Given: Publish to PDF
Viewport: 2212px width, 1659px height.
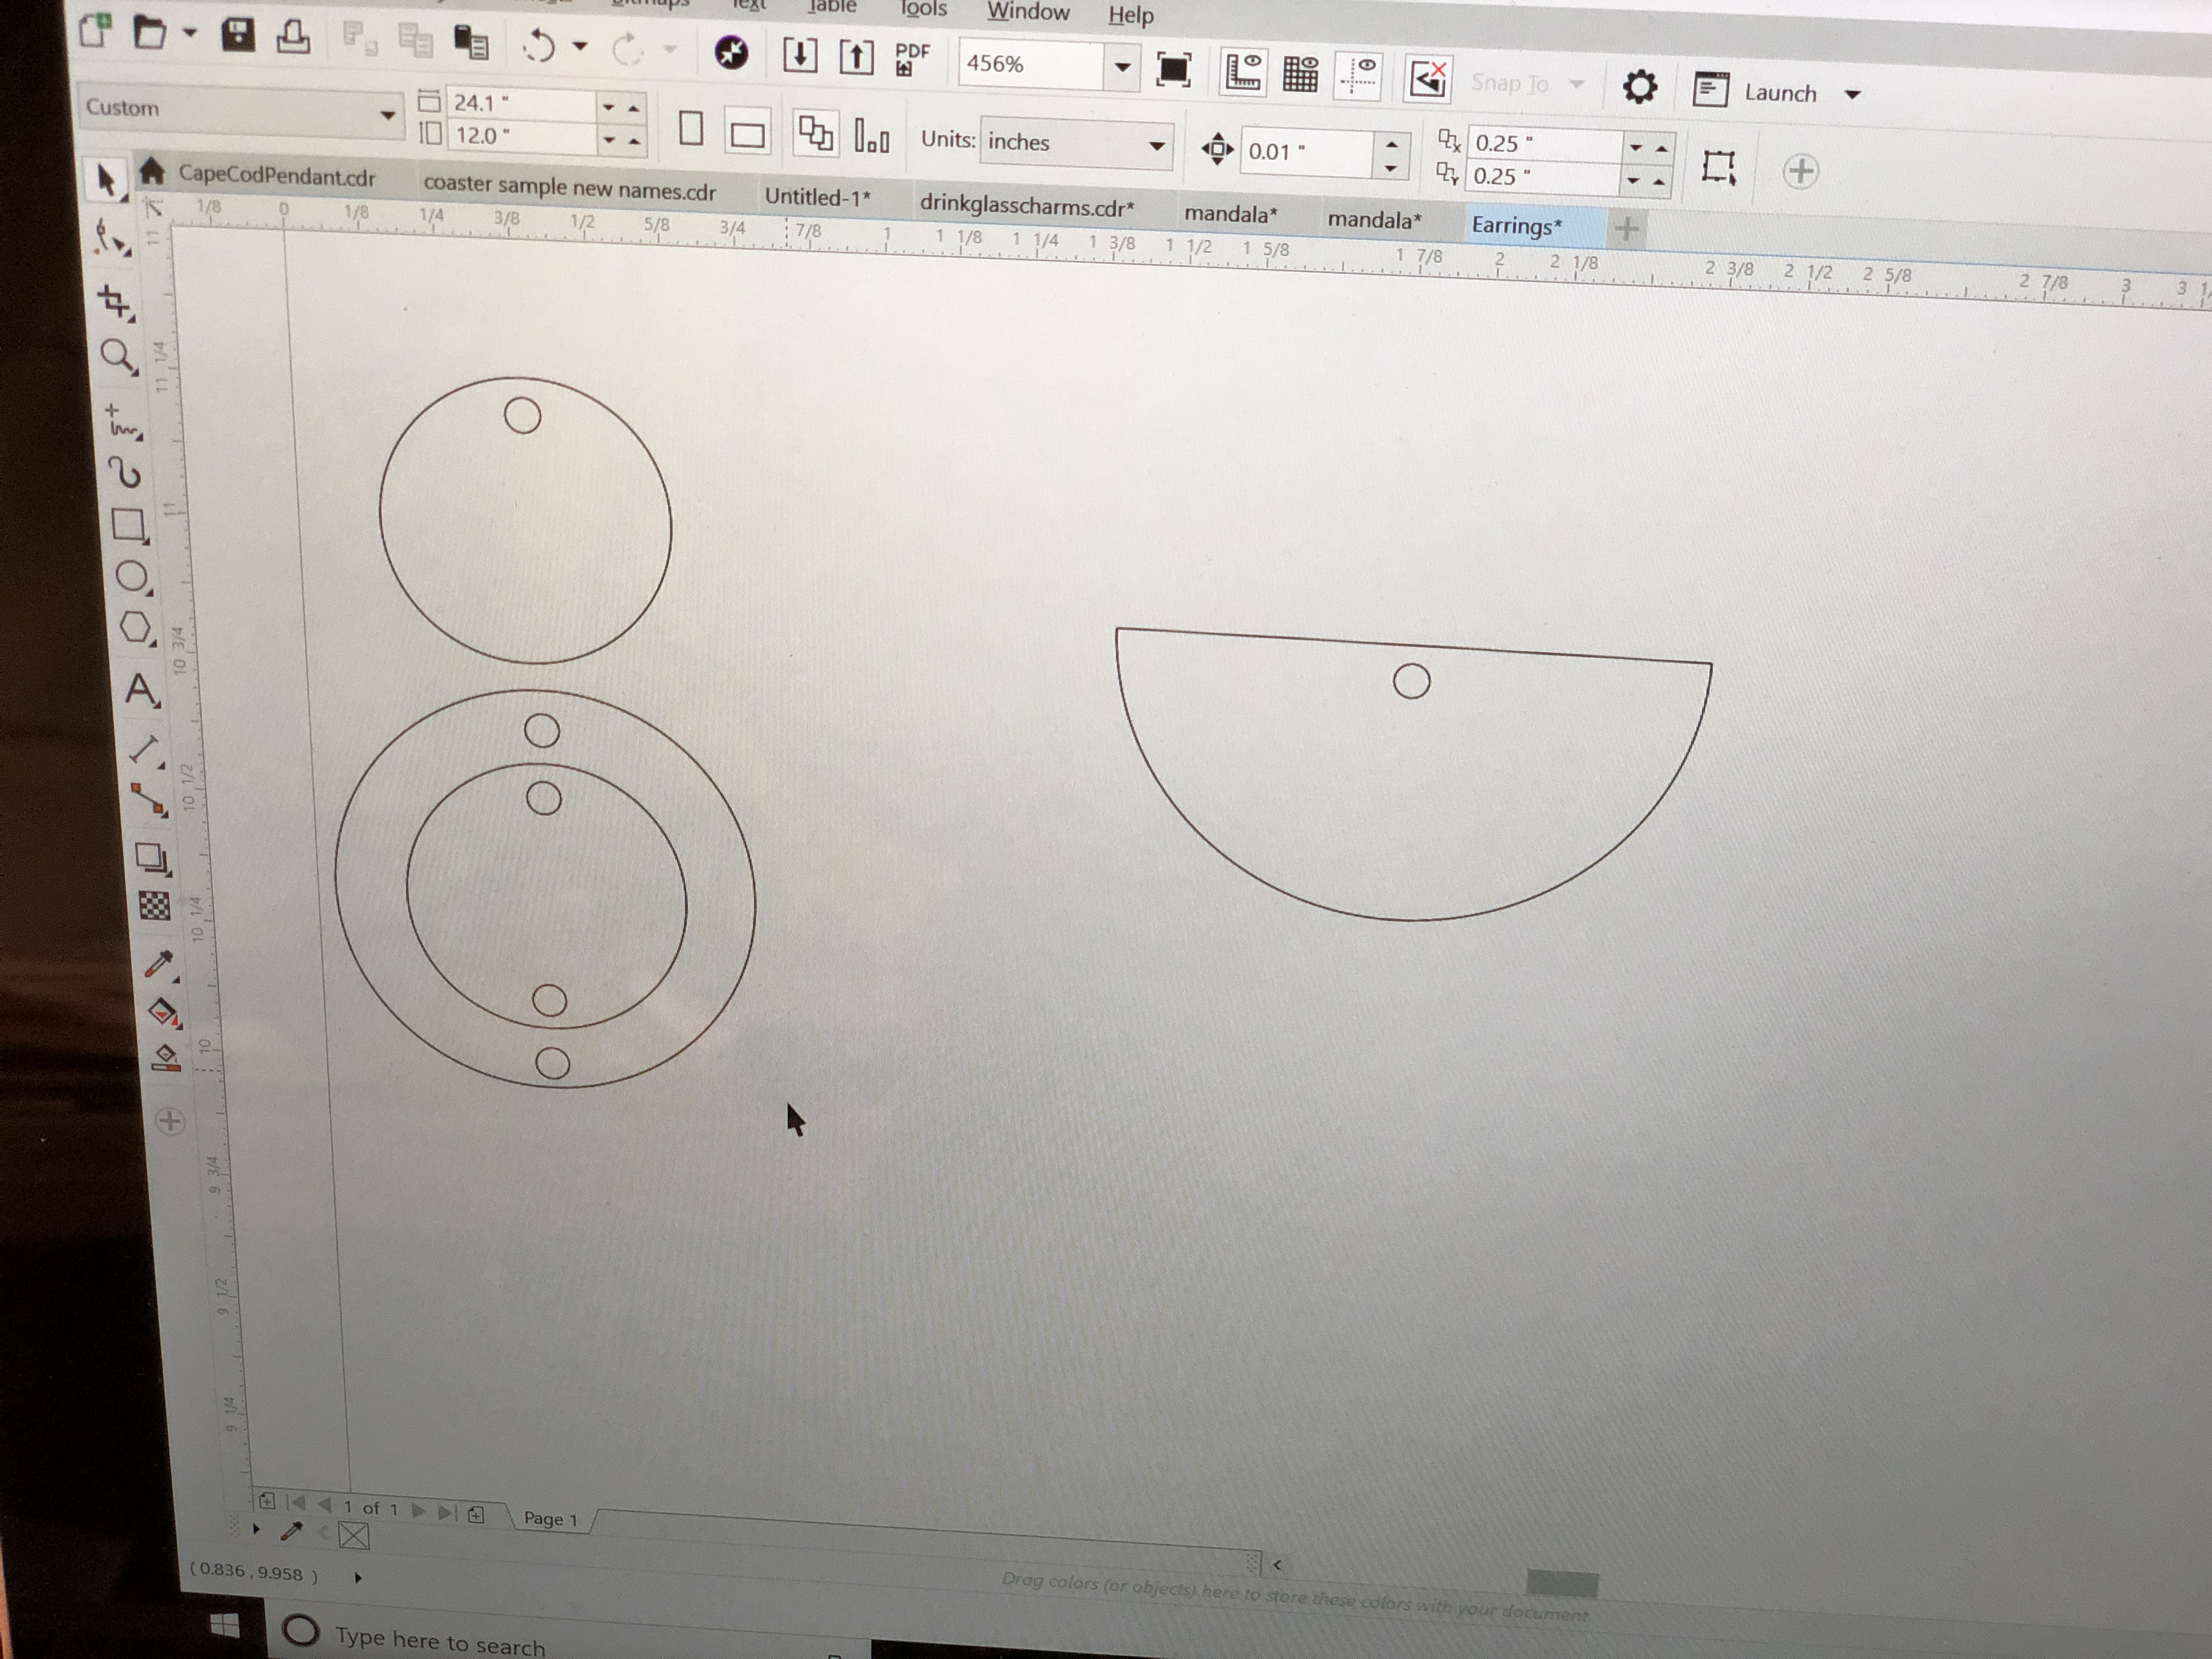Looking at the screenshot, I should [911, 58].
